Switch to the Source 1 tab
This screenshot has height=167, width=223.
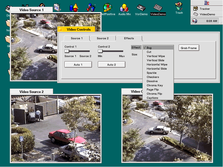click(77, 38)
